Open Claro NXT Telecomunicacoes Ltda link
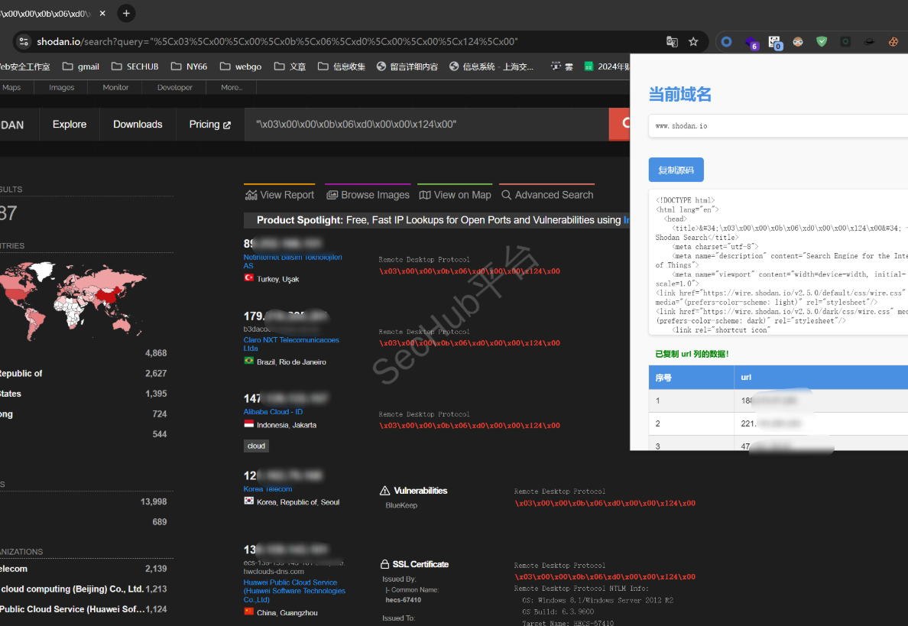 point(291,344)
